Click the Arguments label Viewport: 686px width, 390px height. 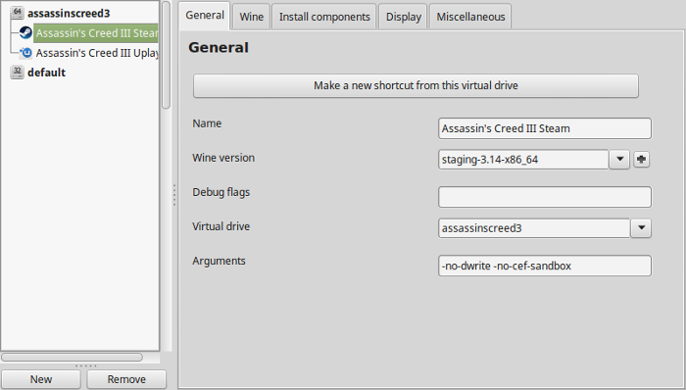click(x=219, y=261)
